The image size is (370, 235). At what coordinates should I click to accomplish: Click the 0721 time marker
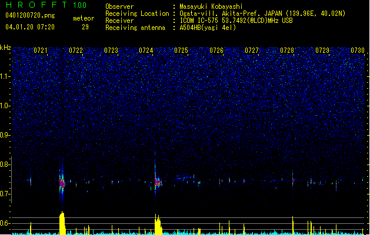coord(41,51)
